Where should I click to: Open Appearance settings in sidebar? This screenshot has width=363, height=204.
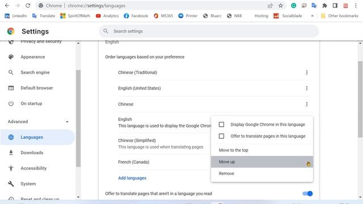(33, 57)
